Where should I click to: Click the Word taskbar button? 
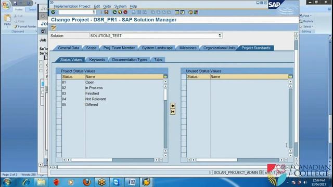(132, 182)
